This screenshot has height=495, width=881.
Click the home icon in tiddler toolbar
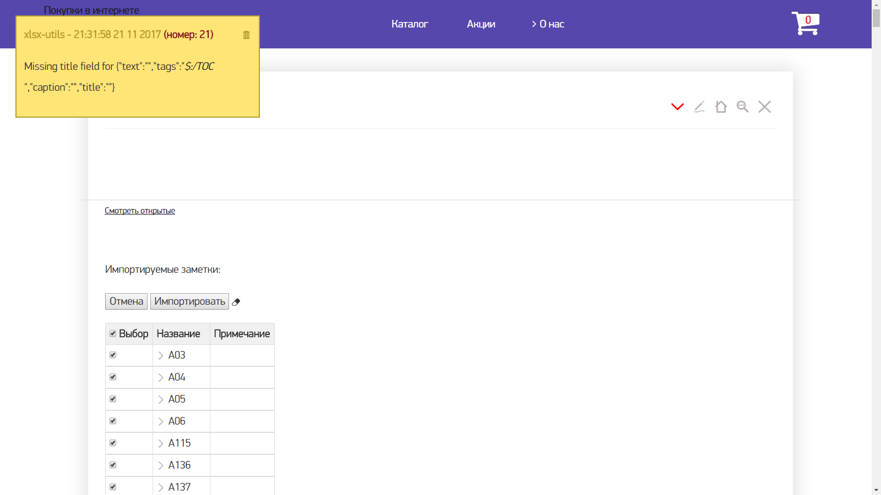[721, 107]
